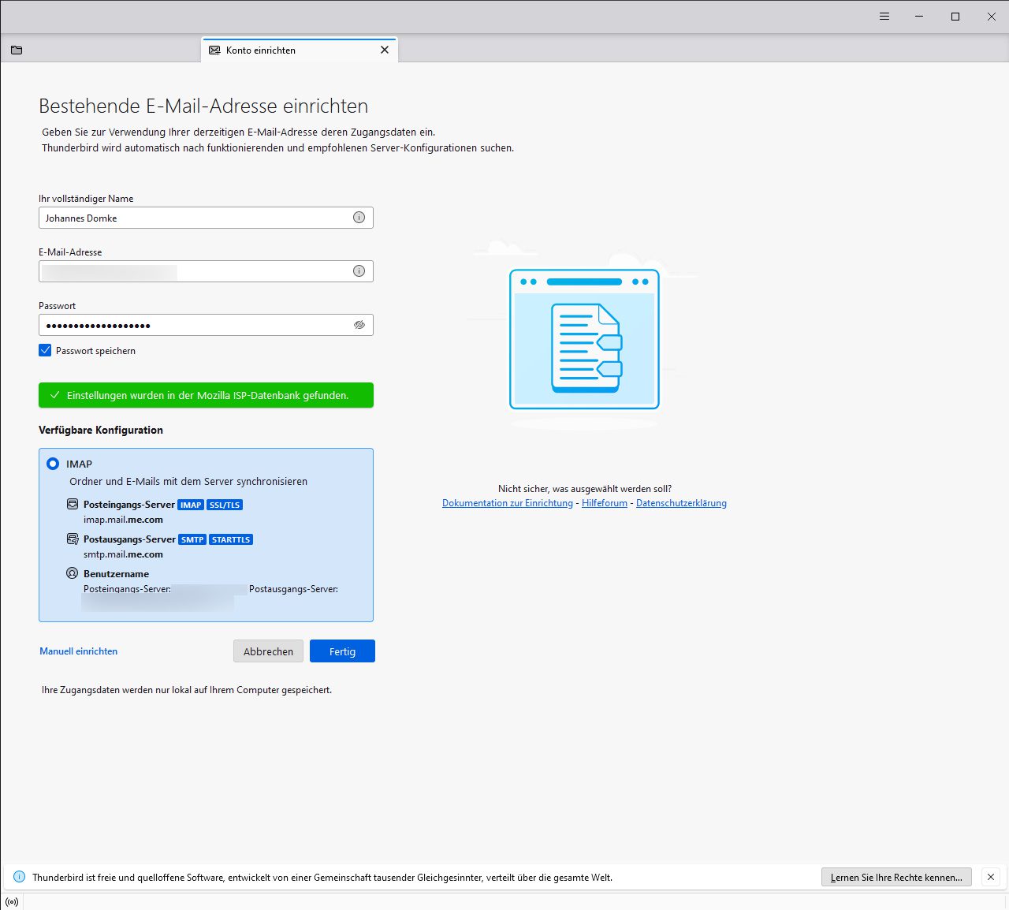Screen dimensions: 1009x910
Task: Select the IMAP radio button
Action: tap(53, 464)
